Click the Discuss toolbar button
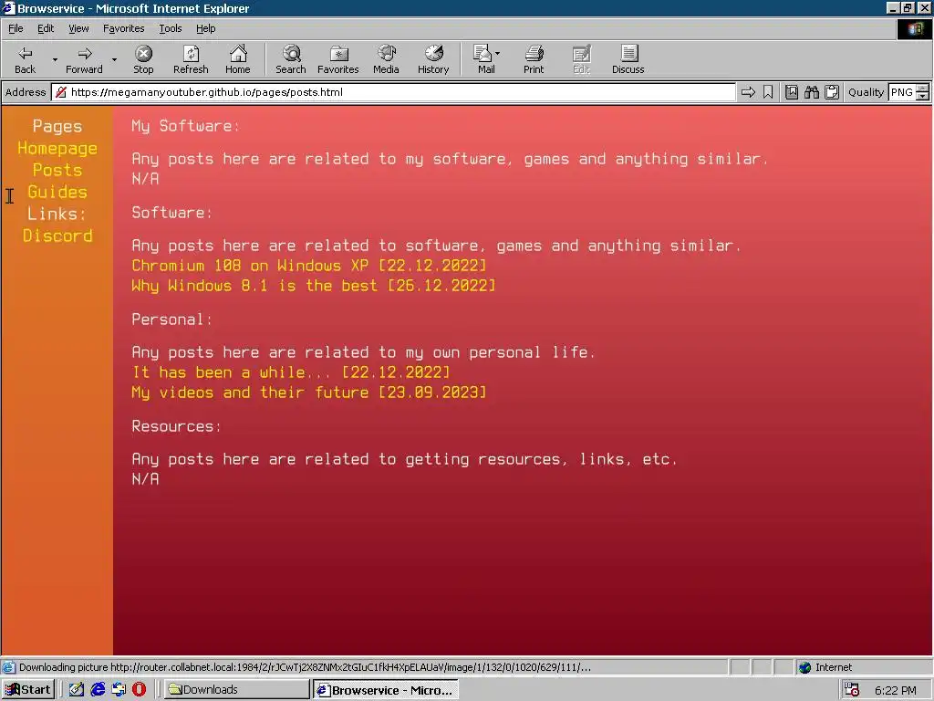This screenshot has width=934, height=701. point(628,59)
